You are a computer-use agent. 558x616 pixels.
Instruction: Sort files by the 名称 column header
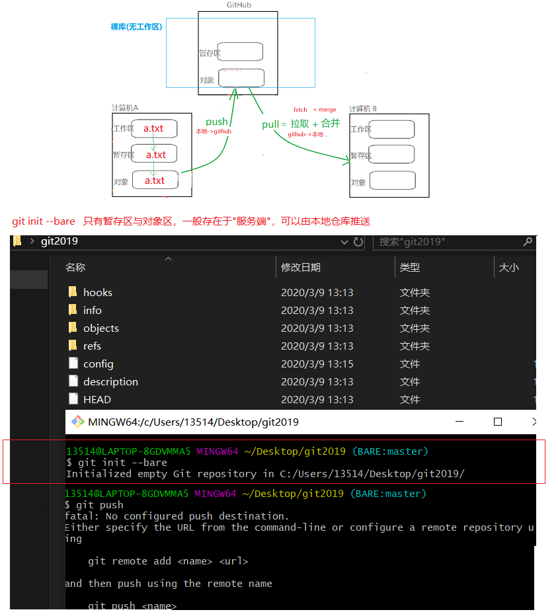(75, 267)
